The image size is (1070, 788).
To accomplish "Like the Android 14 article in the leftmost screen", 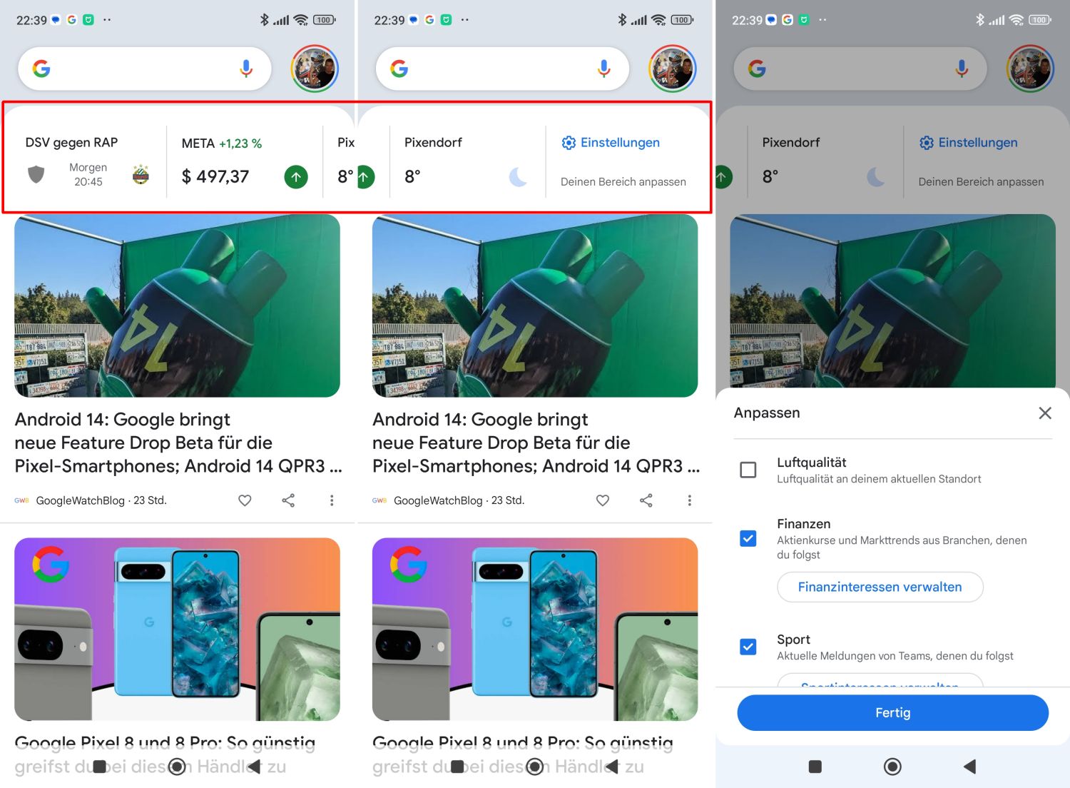I will click(x=245, y=500).
